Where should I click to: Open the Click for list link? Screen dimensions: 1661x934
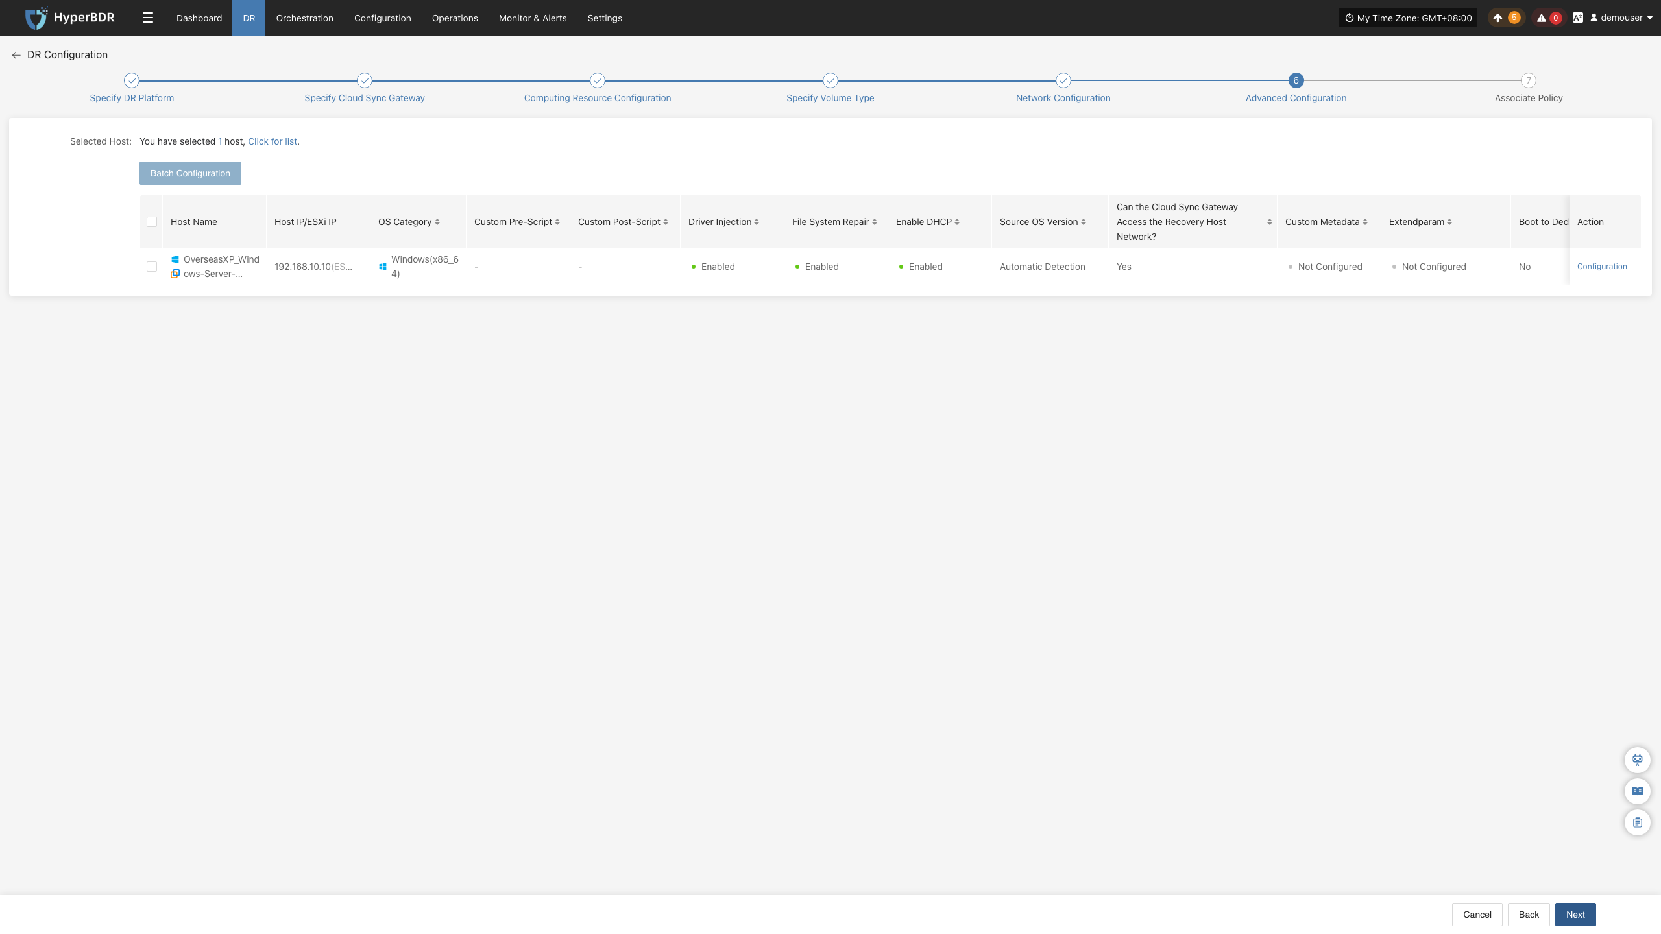(273, 141)
